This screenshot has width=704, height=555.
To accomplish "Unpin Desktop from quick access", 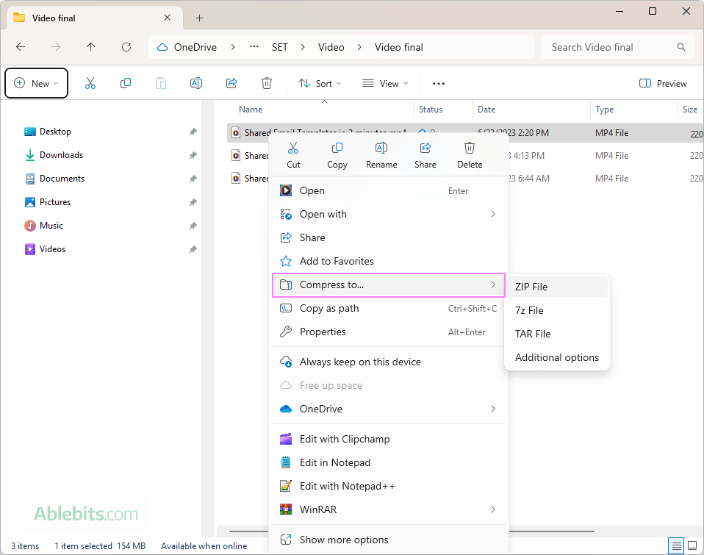I will [x=193, y=132].
